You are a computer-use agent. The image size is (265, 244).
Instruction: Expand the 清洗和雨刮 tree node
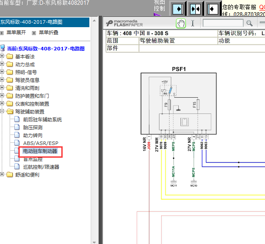(2, 88)
